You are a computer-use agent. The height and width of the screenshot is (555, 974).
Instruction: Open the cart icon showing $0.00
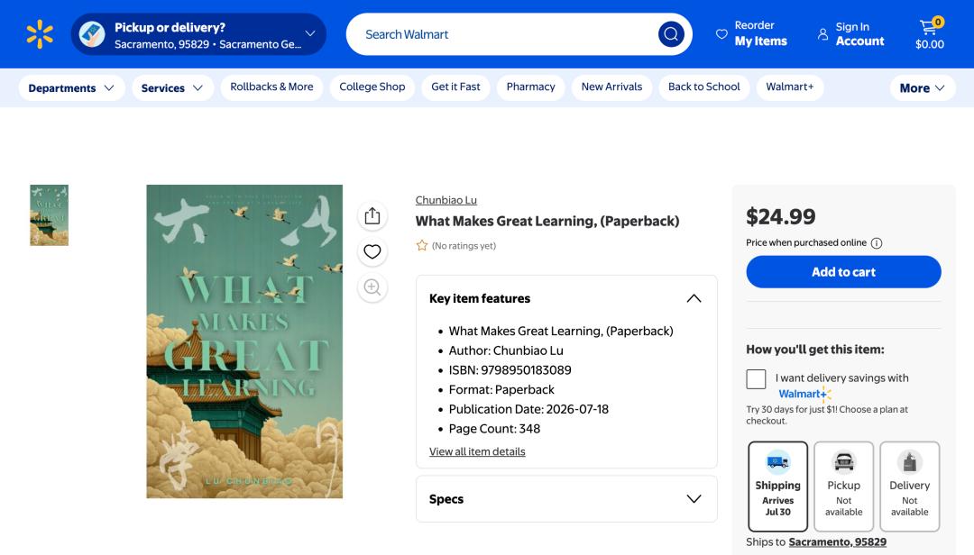(x=929, y=34)
